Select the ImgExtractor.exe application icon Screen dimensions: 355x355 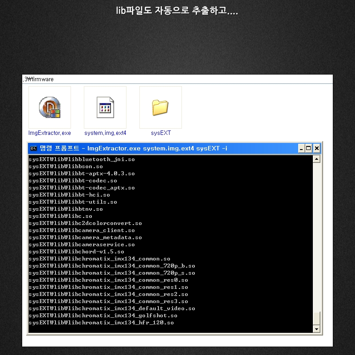(x=49, y=108)
